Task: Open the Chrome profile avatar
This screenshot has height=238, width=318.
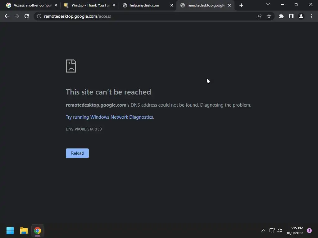Action: 301,16
